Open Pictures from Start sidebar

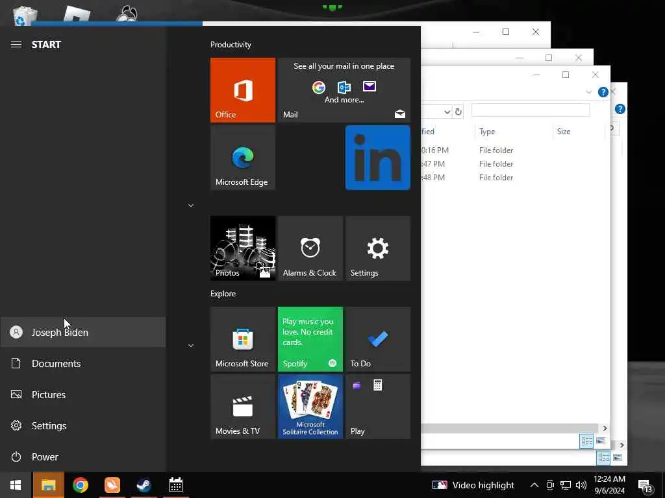[82, 394]
